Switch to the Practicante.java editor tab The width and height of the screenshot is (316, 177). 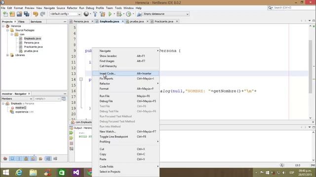click(x=163, y=22)
